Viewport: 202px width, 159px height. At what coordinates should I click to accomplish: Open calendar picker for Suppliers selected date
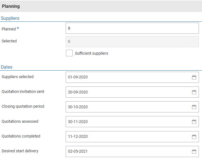point(194,77)
